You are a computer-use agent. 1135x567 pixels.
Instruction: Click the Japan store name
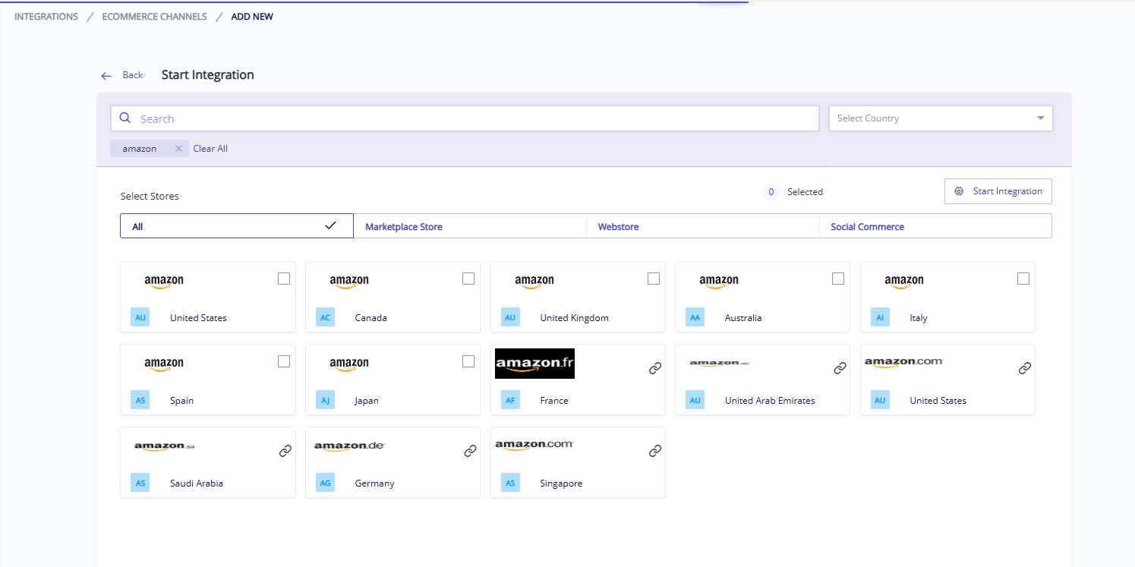[367, 401]
